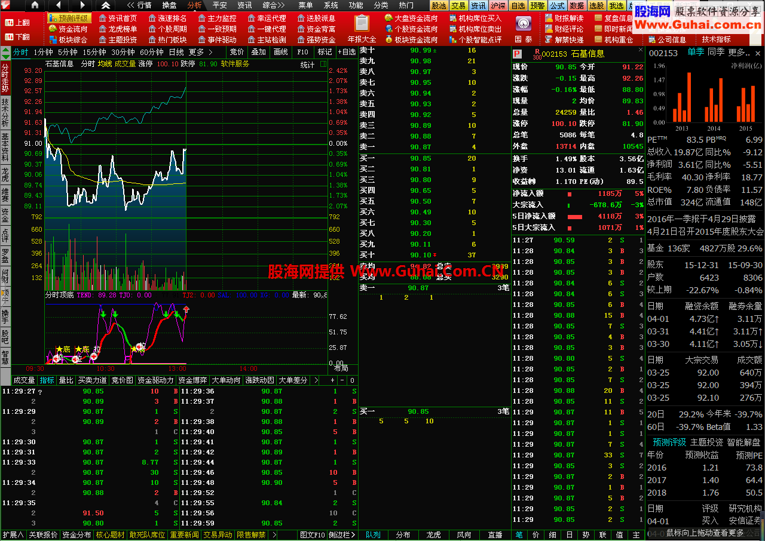The image size is (765, 541).
Task: Switch to 日线 daily chart
Action: (176, 52)
